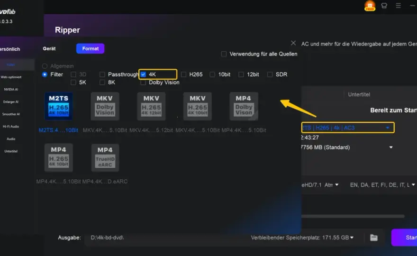Select the MKV H.265 4K 10bit profile
Screen dimensions: 417x256
tap(197, 106)
